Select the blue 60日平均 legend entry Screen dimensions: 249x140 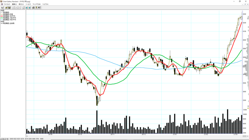coord(9,19)
